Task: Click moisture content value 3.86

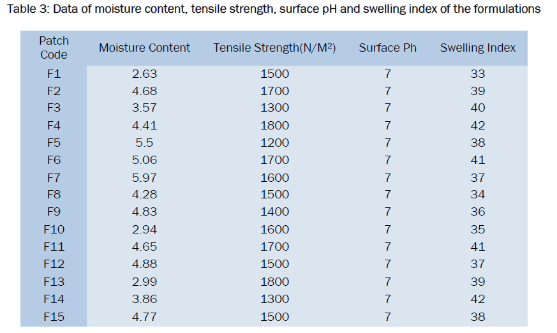Action: click(x=144, y=299)
